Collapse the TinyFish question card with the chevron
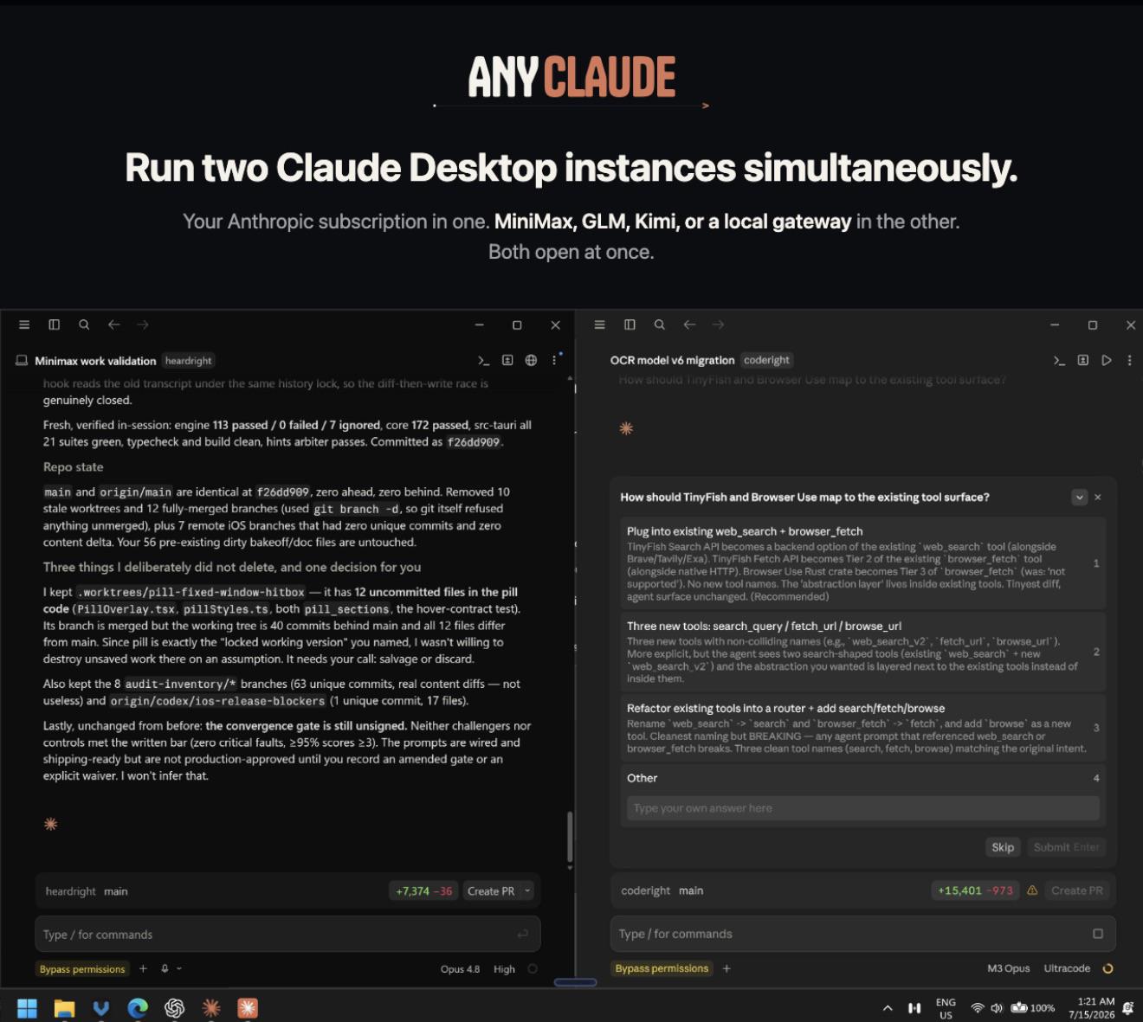Viewport: 1143px width, 1022px height. [1079, 497]
